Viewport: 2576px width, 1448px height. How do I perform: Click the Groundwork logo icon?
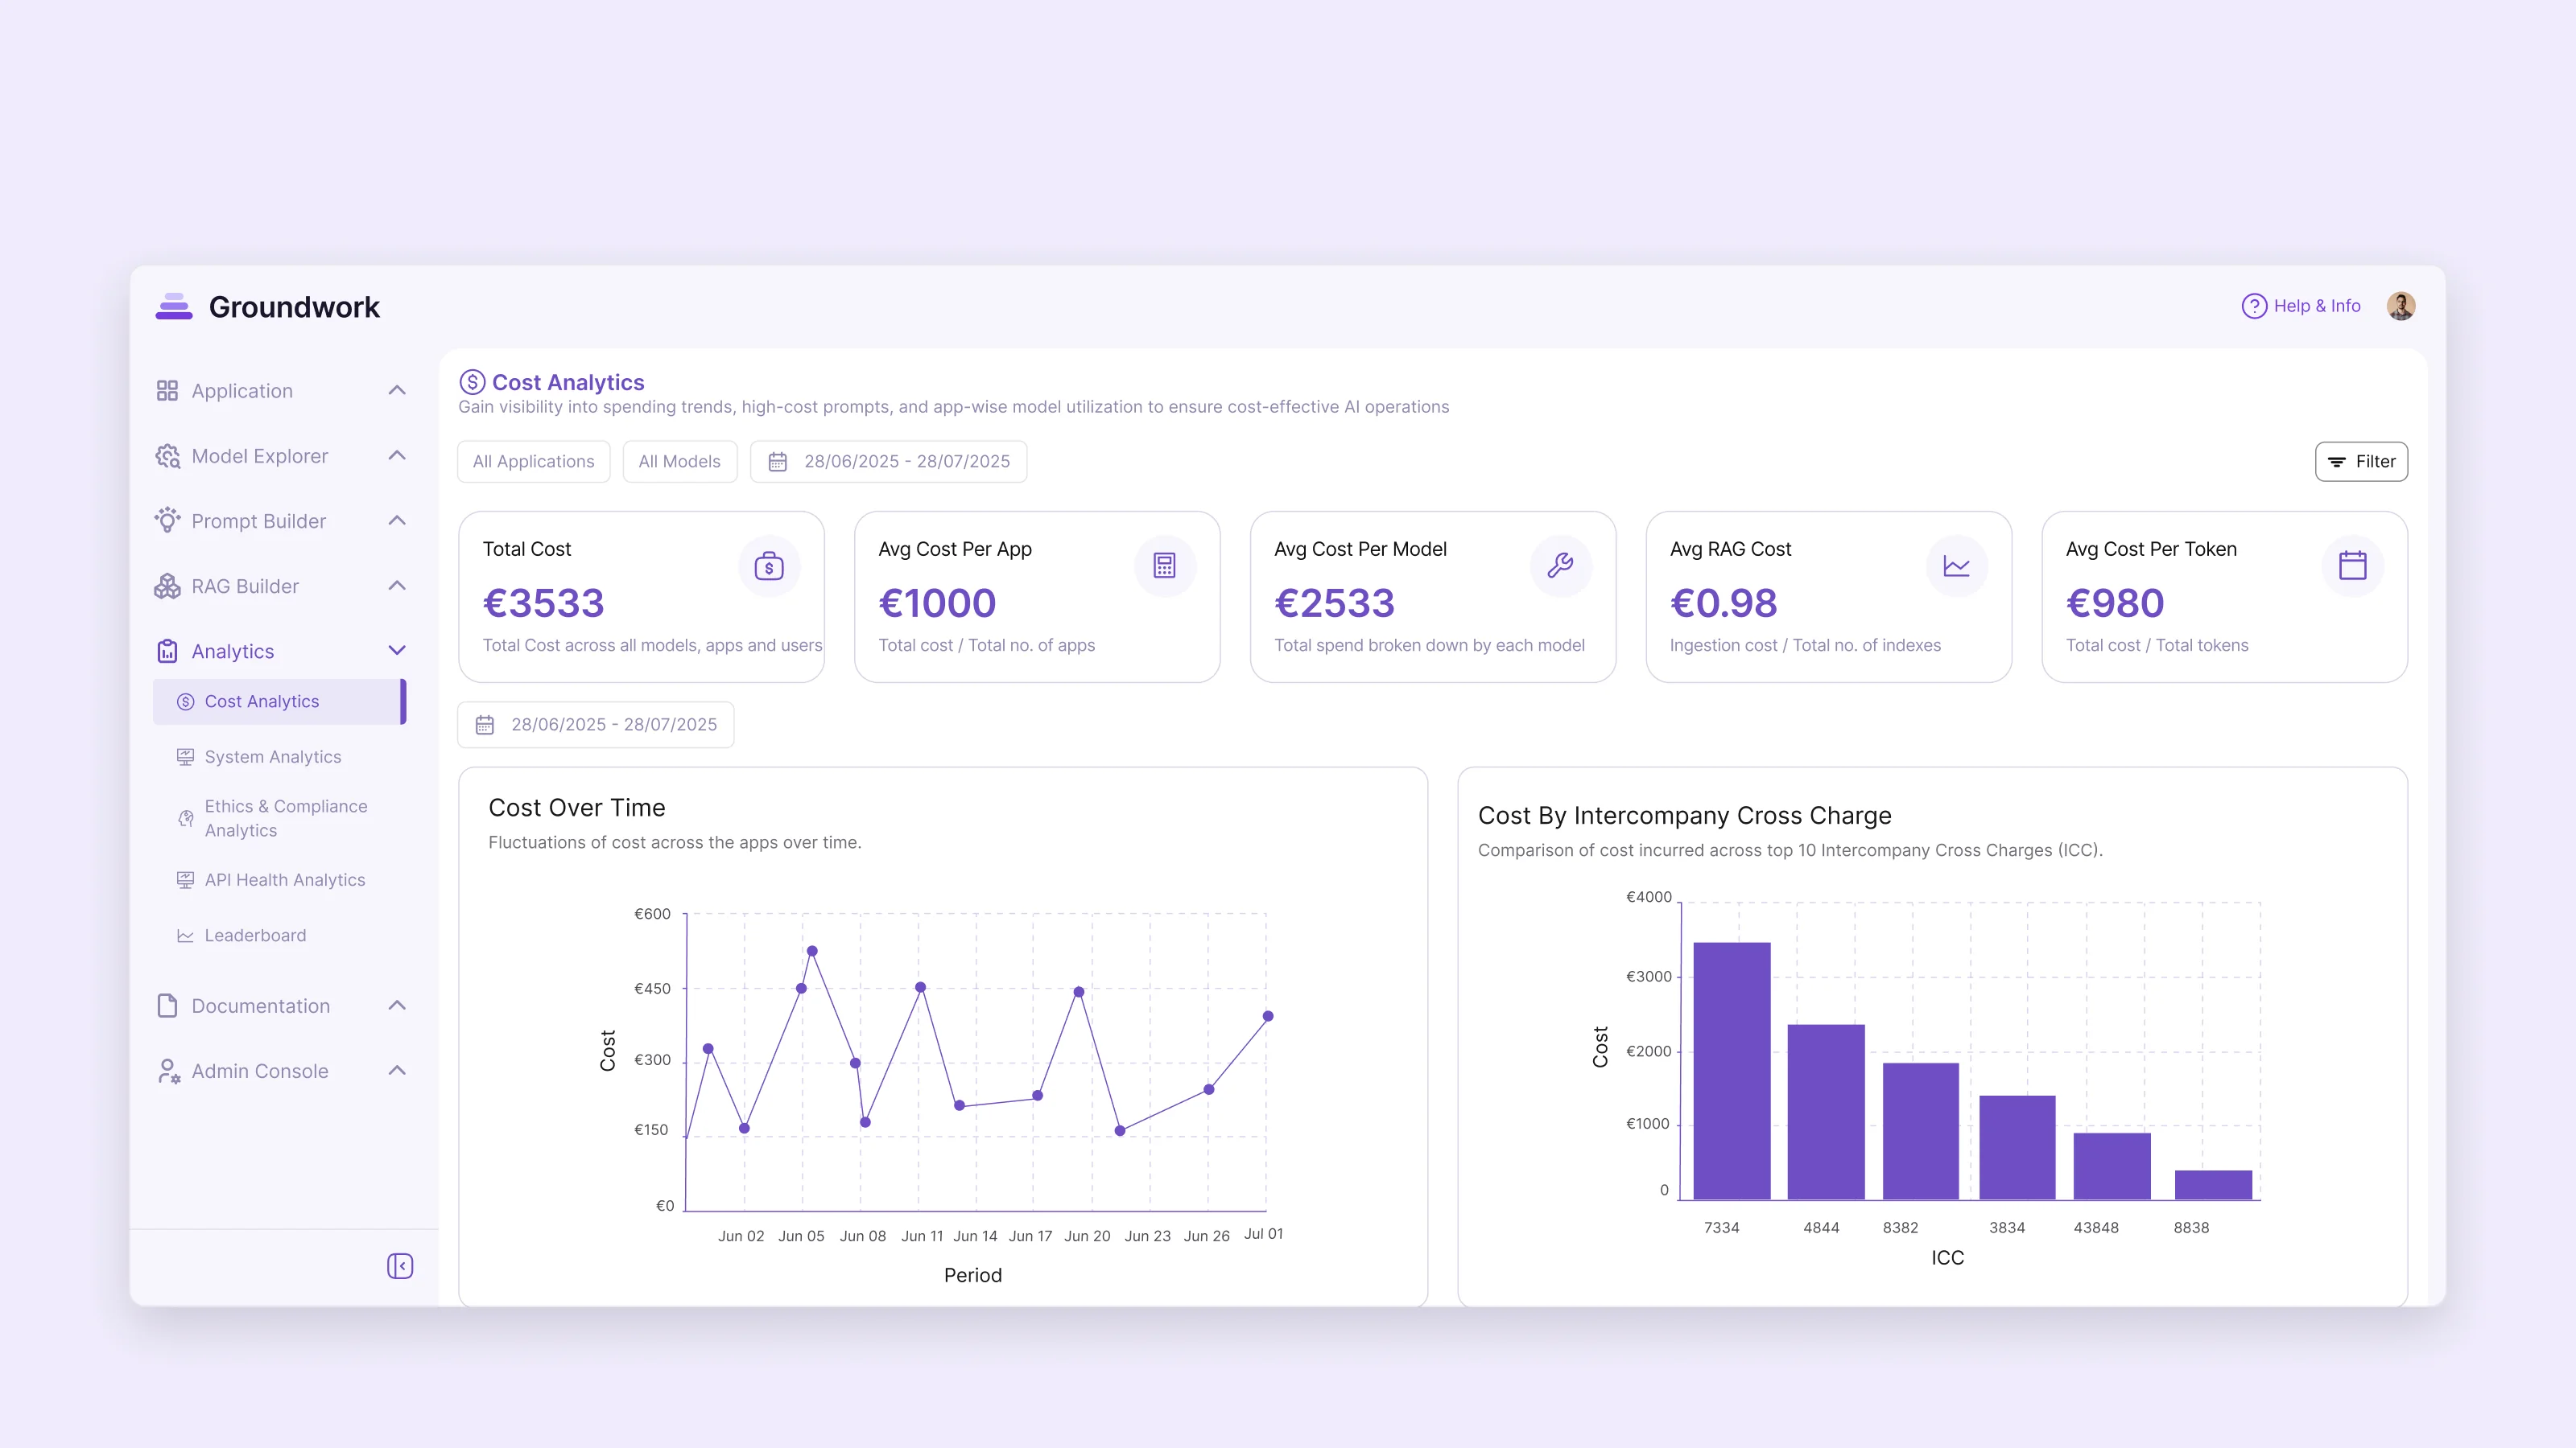point(174,306)
